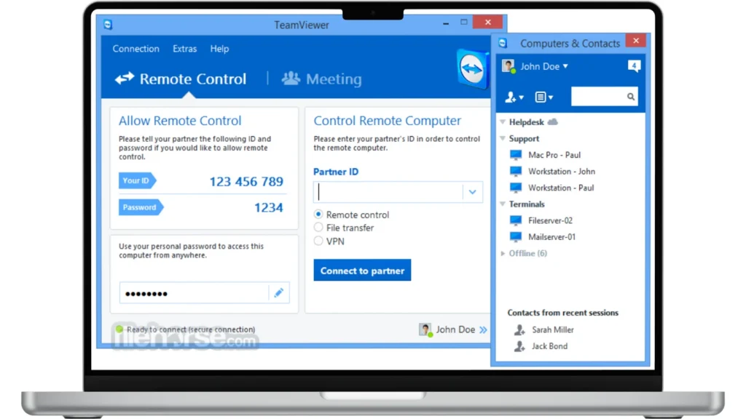Collapse the Support group

(503, 138)
